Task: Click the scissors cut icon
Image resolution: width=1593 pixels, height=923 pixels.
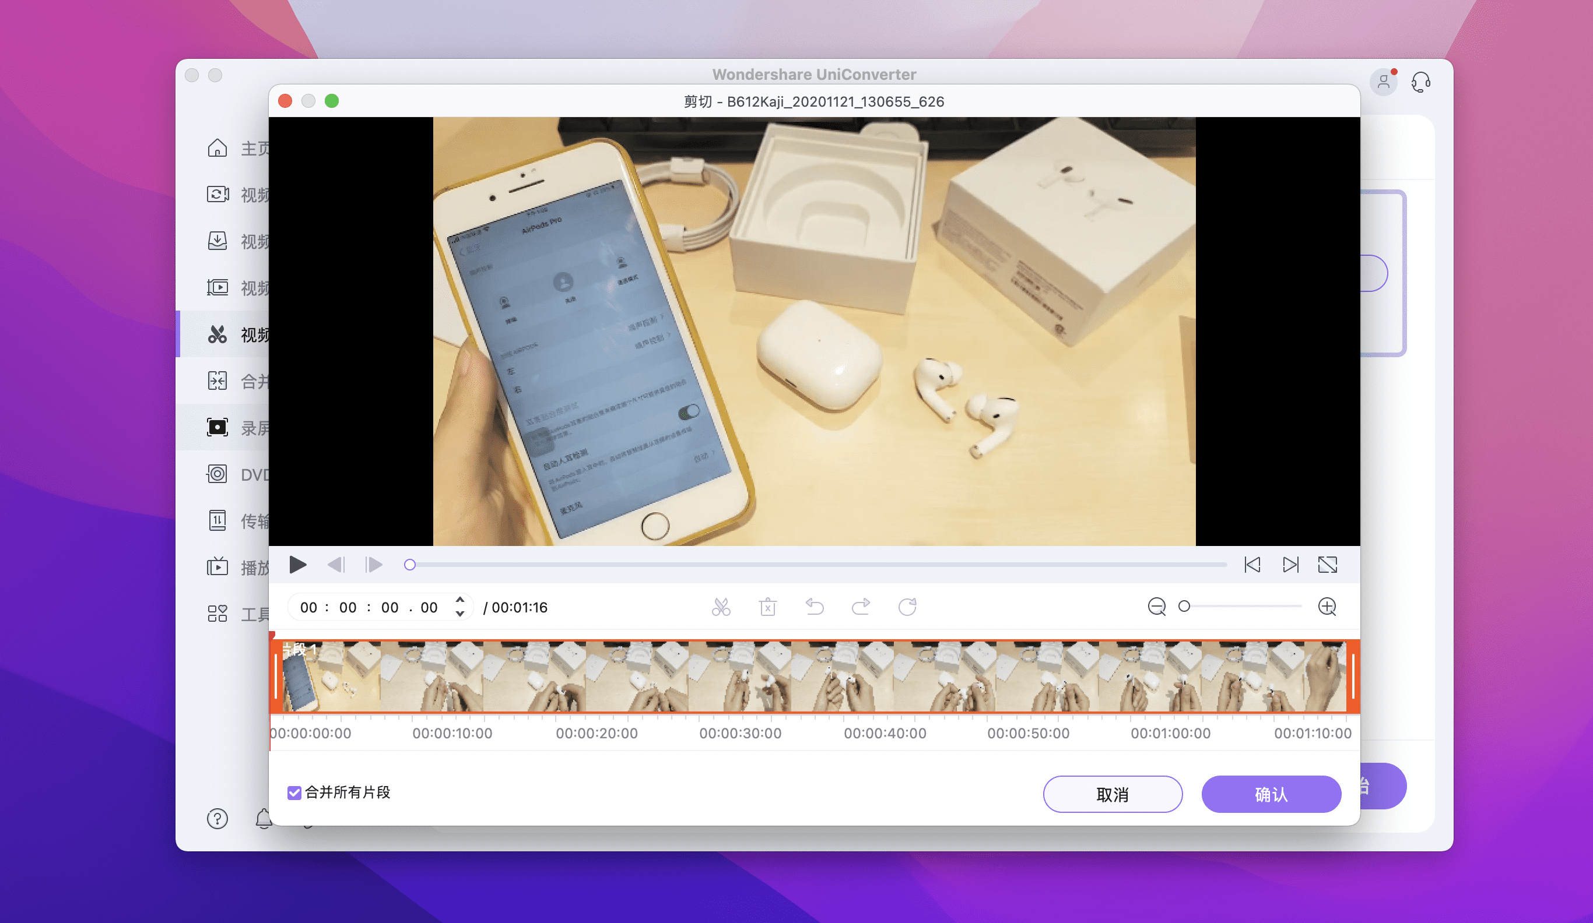Action: point(721,607)
